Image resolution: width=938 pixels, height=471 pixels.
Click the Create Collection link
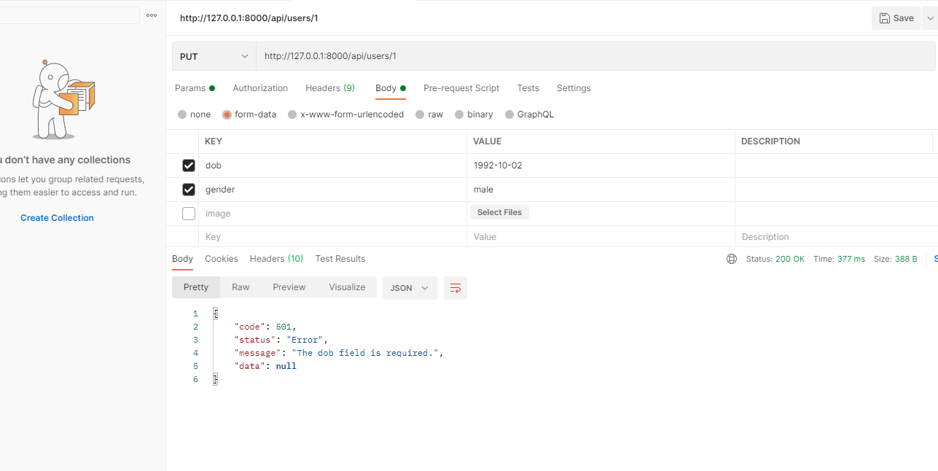tap(57, 218)
